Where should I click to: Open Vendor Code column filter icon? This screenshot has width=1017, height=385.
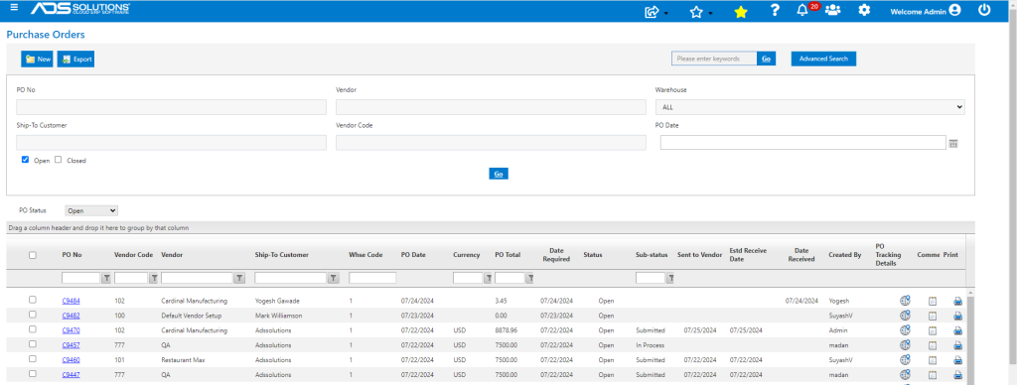pos(154,278)
